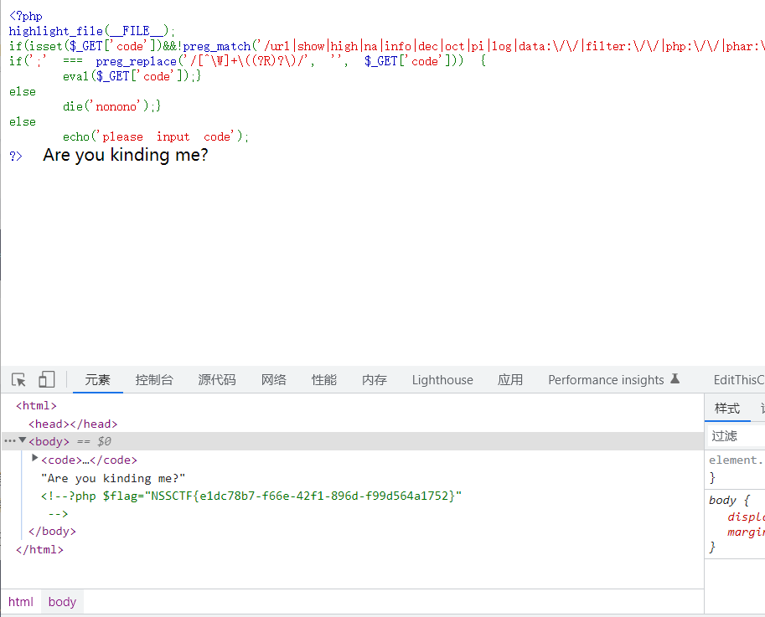Select the 性能 tab
This screenshot has height=617, width=765.
[324, 379]
